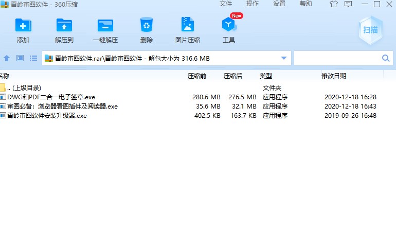Select DWG和PDF二合一电子签章.exe file
Image resolution: width=396 pixels, height=231 pixels.
[51, 97]
